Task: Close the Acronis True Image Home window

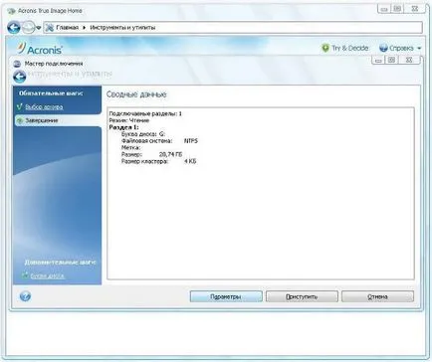Action: click(x=415, y=9)
